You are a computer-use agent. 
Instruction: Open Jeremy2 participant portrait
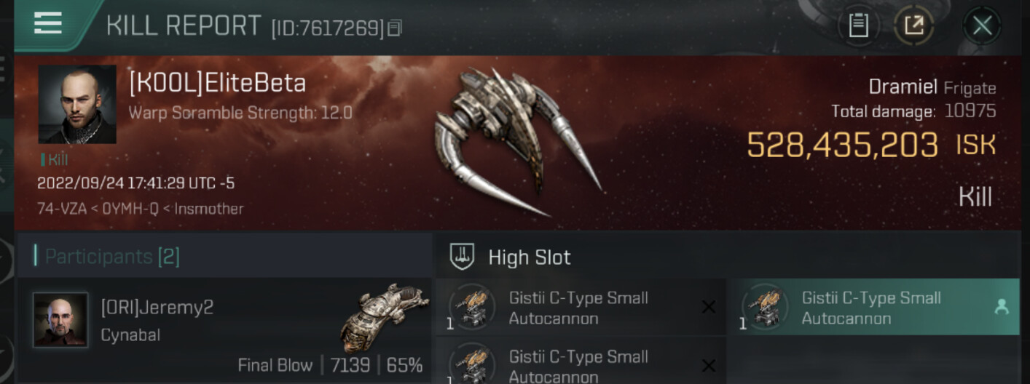pos(60,320)
